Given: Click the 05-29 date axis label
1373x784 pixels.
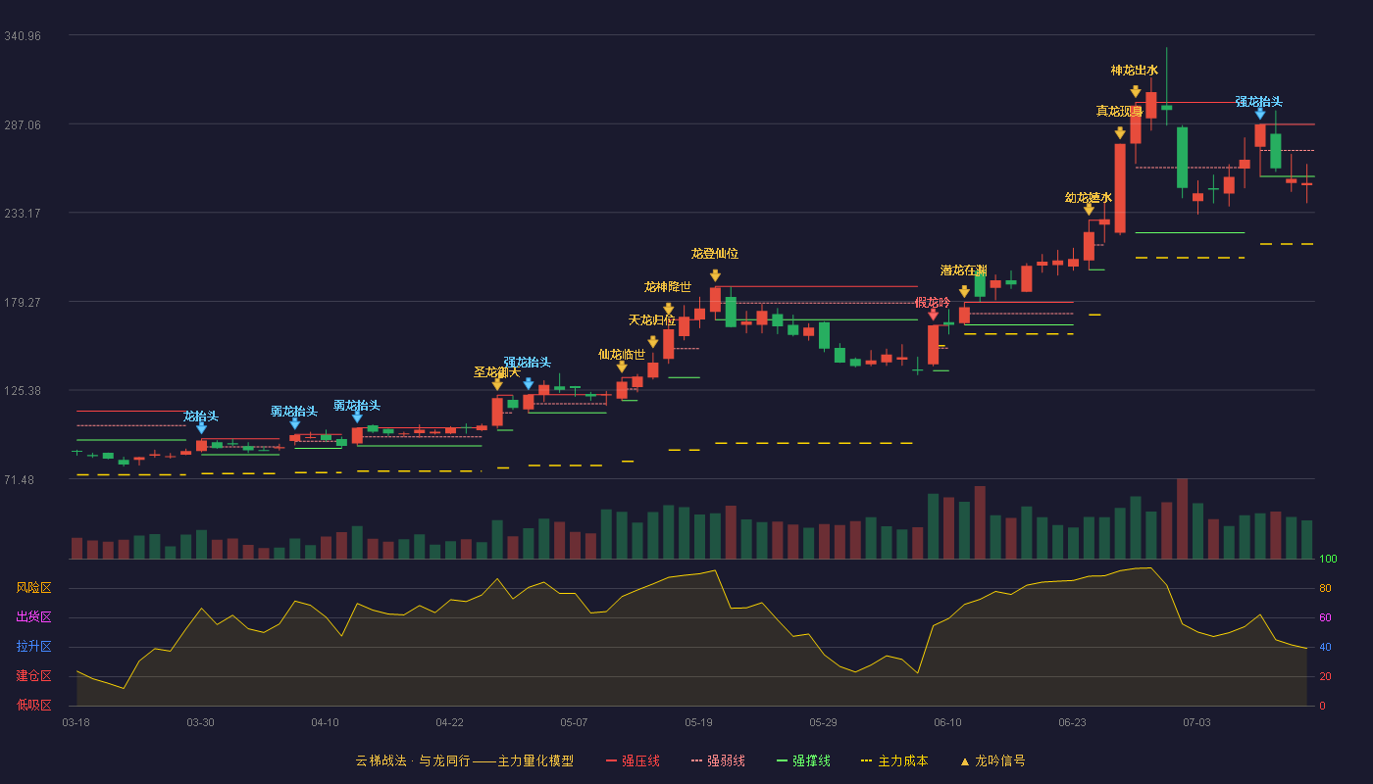Looking at the screenshot, I should (824, 722).
